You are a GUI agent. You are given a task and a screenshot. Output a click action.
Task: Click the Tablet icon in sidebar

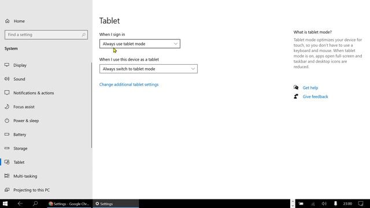pyautogui.click(x=7, y=162)
